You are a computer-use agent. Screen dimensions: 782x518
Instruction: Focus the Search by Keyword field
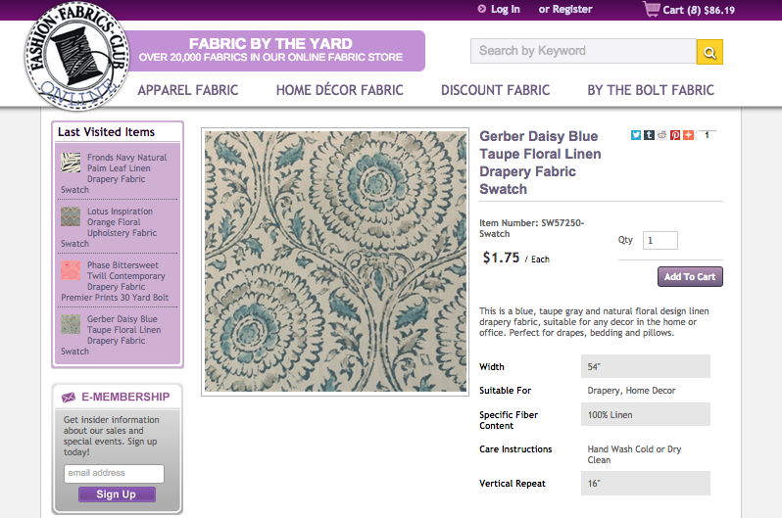[583, 51]
